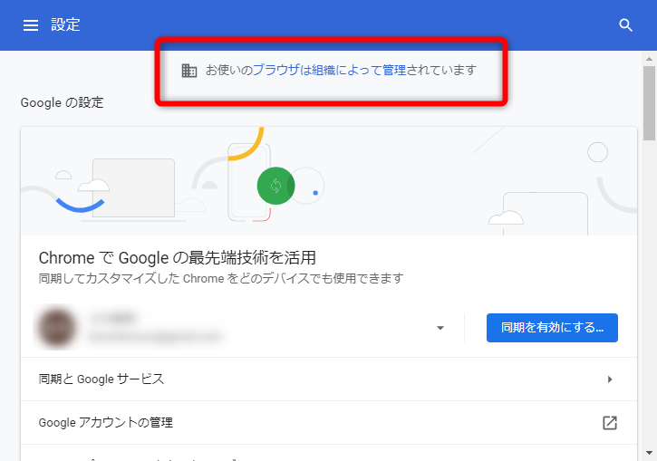657x461 pixels.
Task: Click Chrome で Google の最先端技術を活用 heading
Action: (x=178, y=258)
